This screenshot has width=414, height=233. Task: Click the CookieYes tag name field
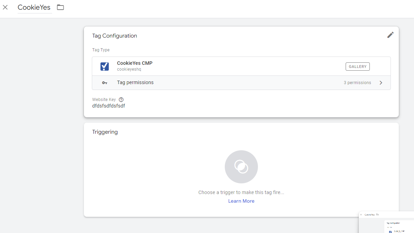click(x=34, y=7)
